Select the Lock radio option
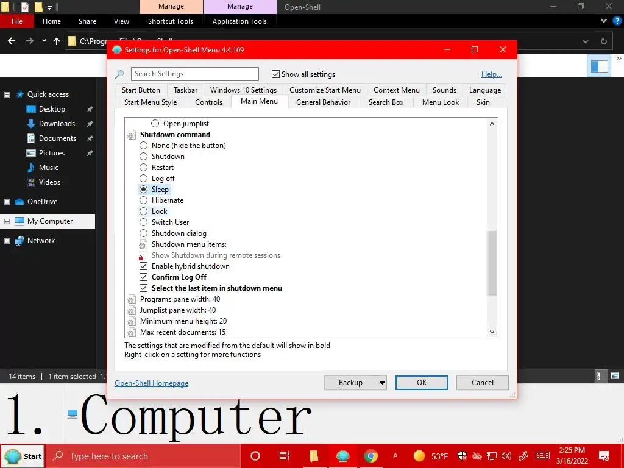 tap(143, 211)
